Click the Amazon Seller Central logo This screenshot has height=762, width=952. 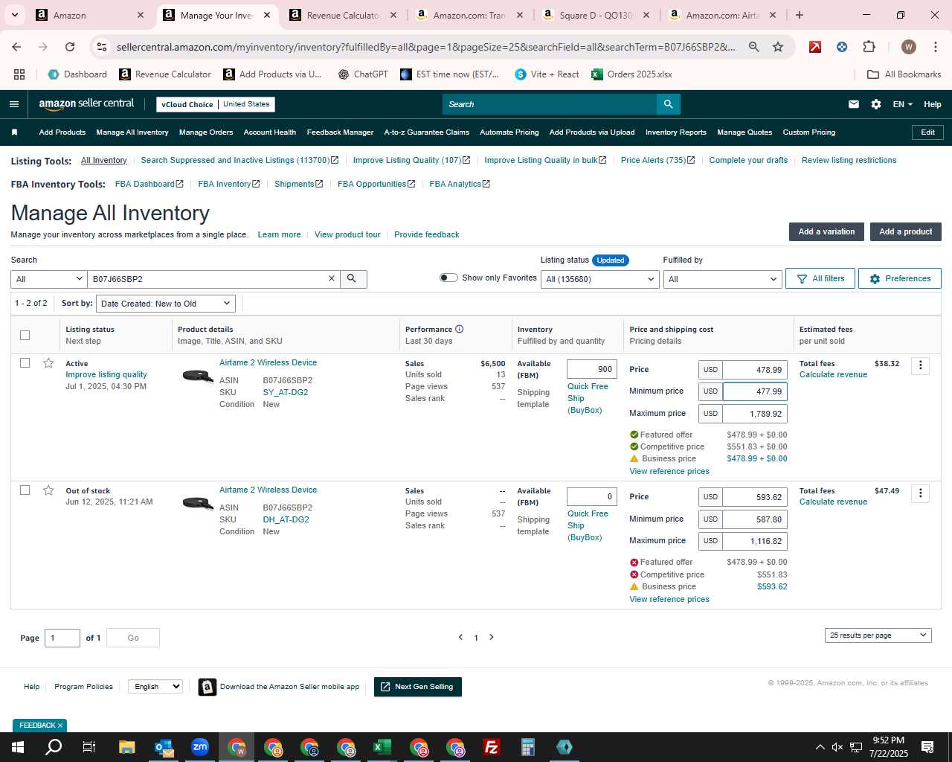click(x=86, y=104)
